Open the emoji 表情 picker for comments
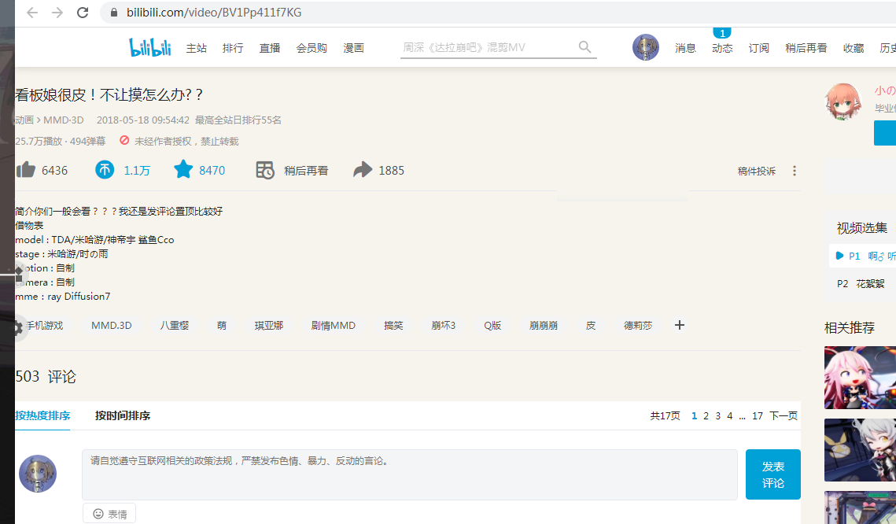Image resolution: width=896 pixels, height=524 pixels. point(109,512)
